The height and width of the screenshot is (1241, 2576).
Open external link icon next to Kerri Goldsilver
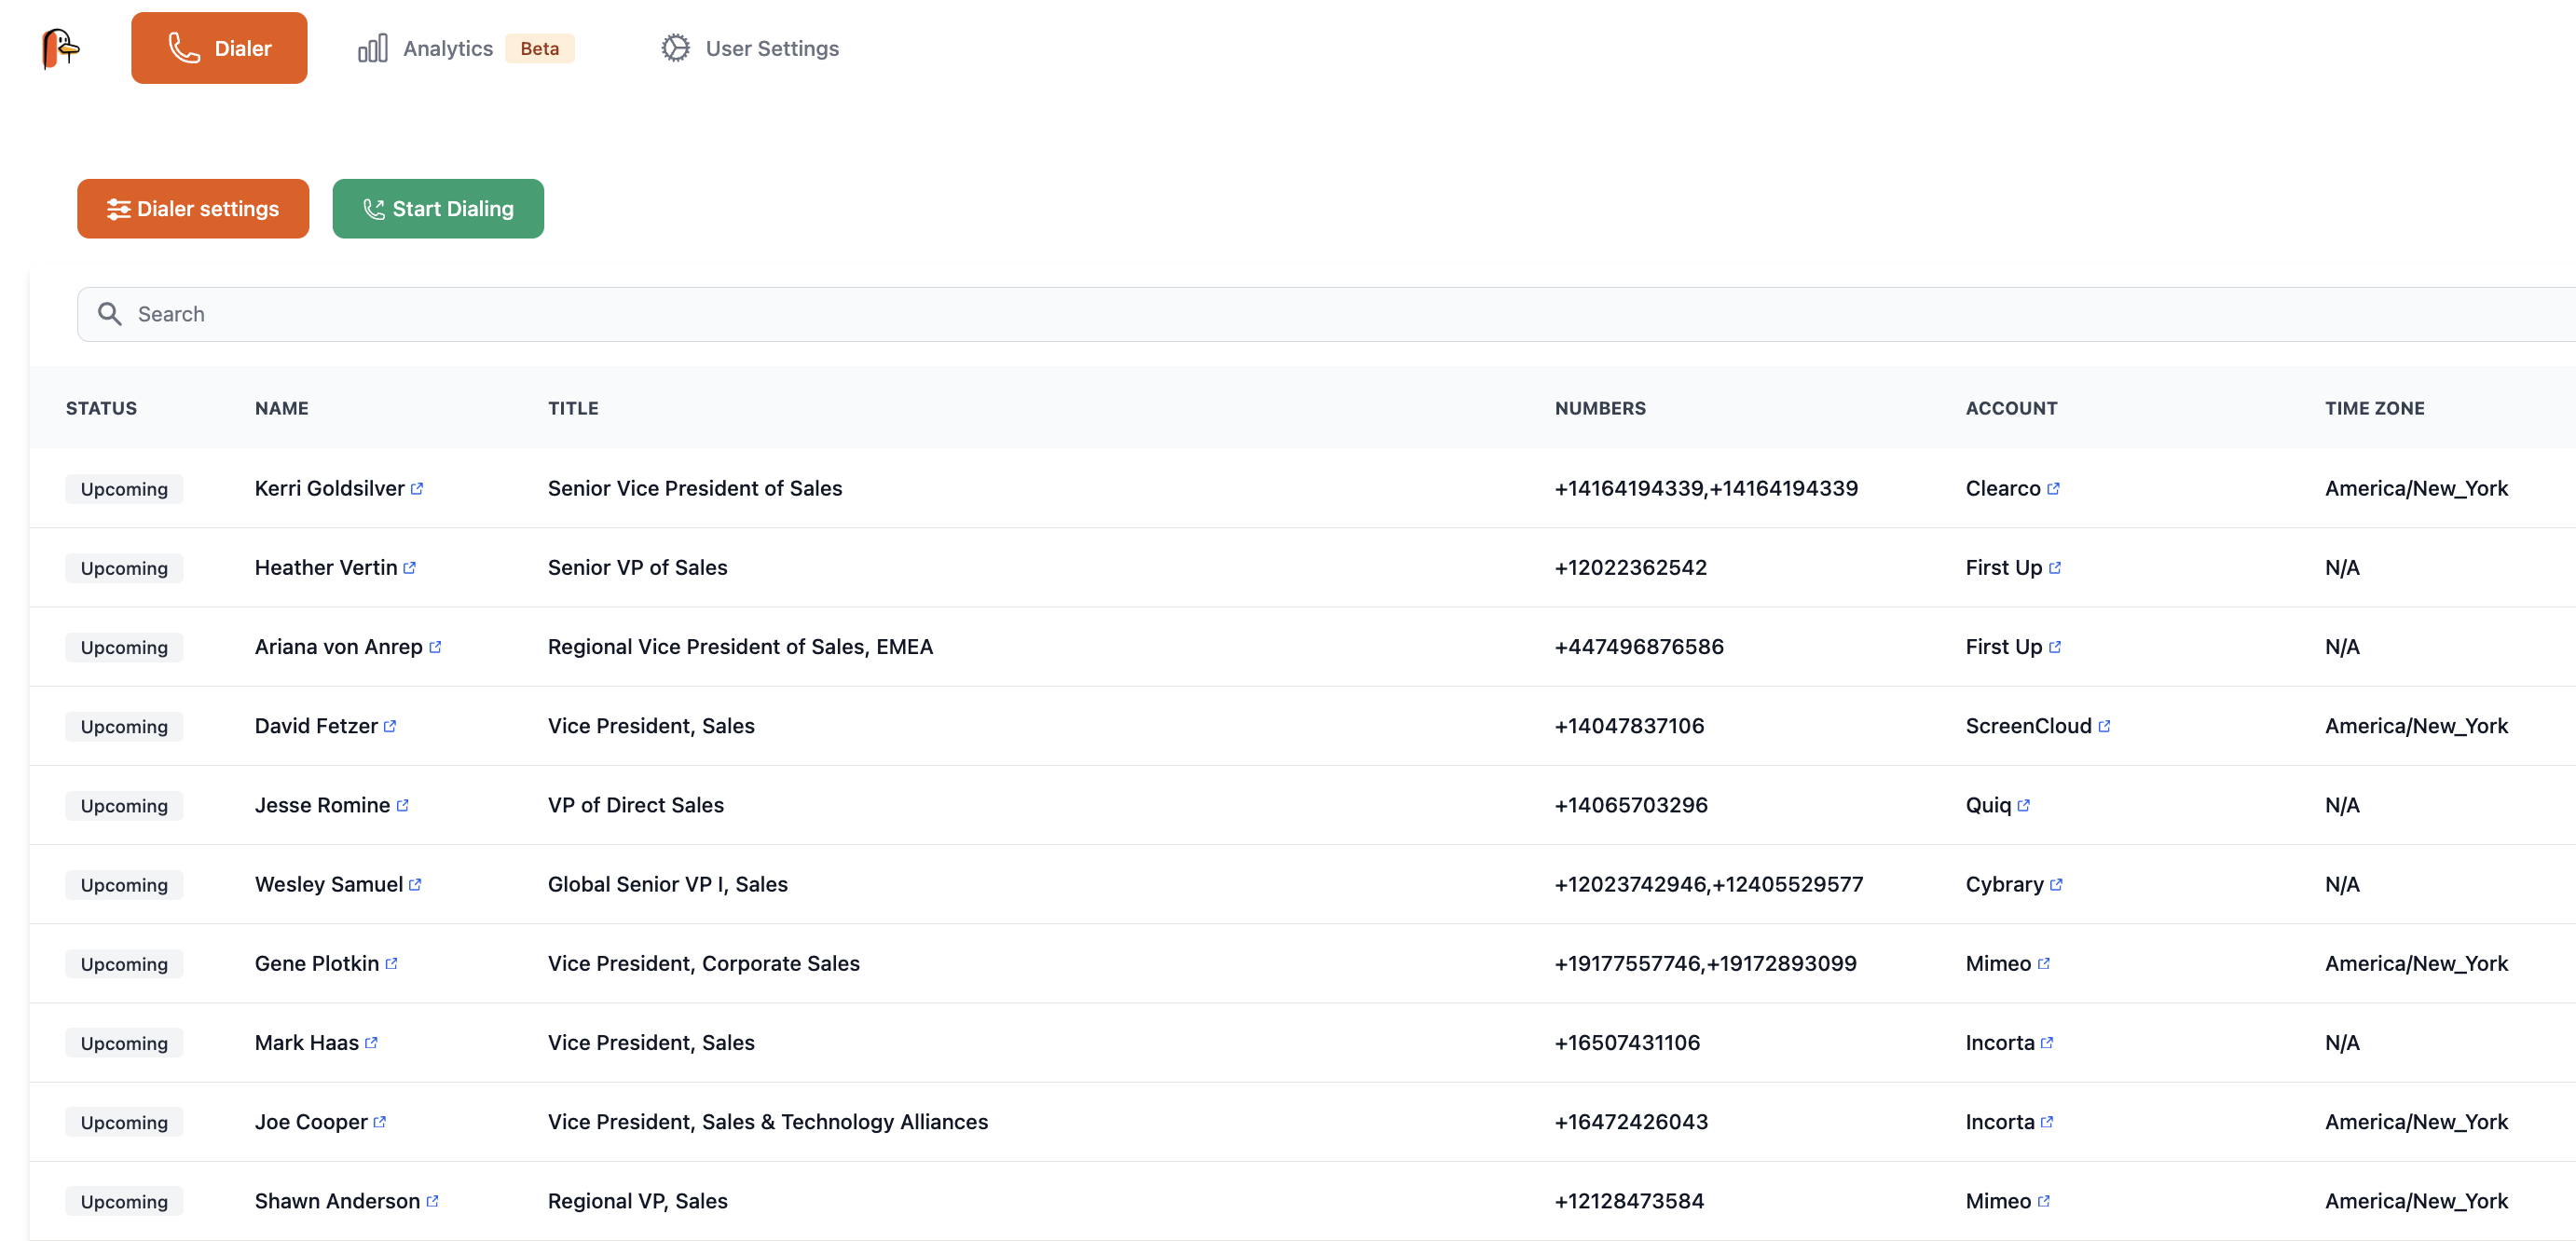(417, 489)
